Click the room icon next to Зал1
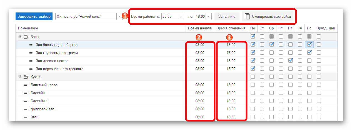Screen dimensions: 352x130 pyautogui.click(x=26, y=117)
